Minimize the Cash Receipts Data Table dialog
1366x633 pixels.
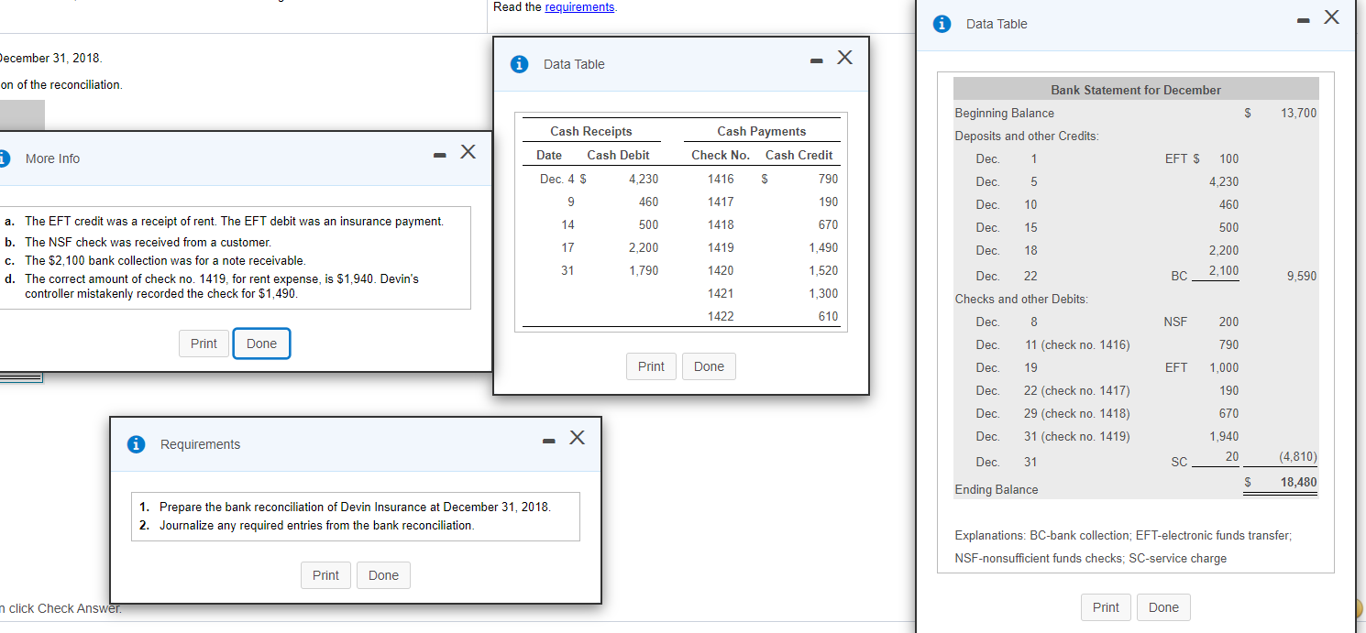coord(818,62)
